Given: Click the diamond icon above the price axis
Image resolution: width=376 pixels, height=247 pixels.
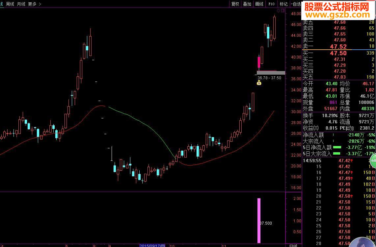Looking at the screenshot, I should click(279, 11).
